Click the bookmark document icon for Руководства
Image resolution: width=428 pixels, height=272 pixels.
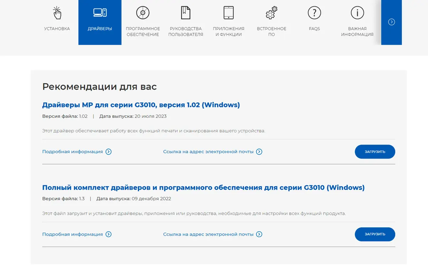186,13
